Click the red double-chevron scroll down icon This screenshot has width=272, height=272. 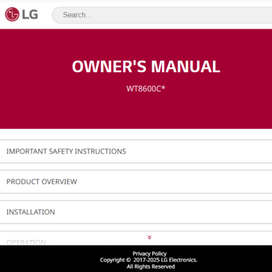(150, 237)
